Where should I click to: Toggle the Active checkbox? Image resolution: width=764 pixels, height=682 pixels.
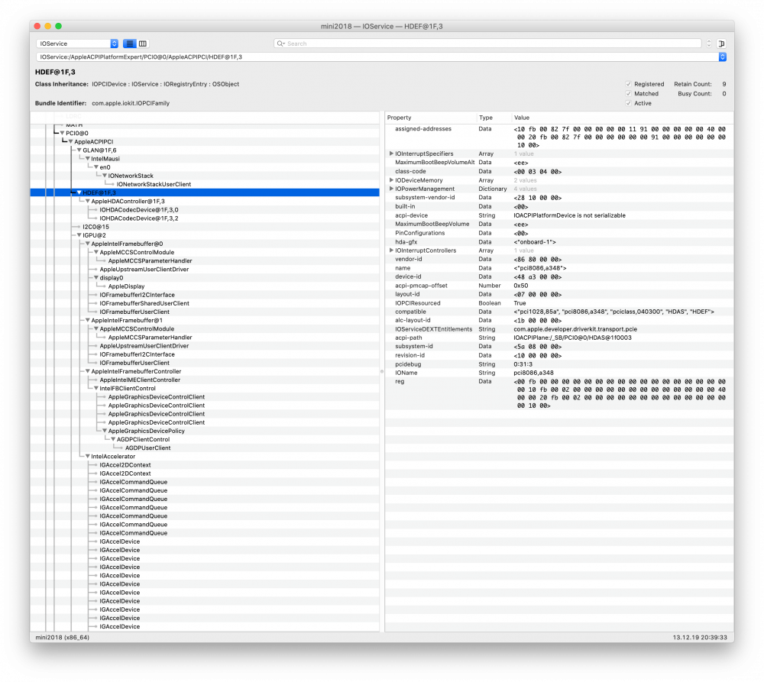point(629,103)
